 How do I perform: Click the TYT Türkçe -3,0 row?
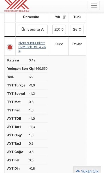(x=27, y=85)
